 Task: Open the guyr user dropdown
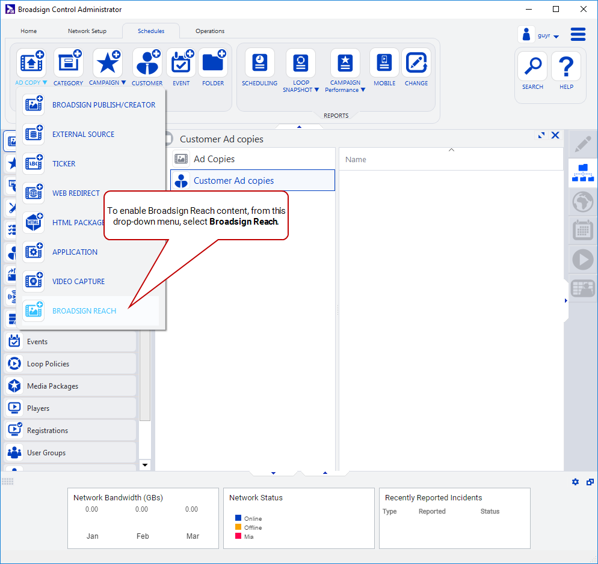click(556, 37)
